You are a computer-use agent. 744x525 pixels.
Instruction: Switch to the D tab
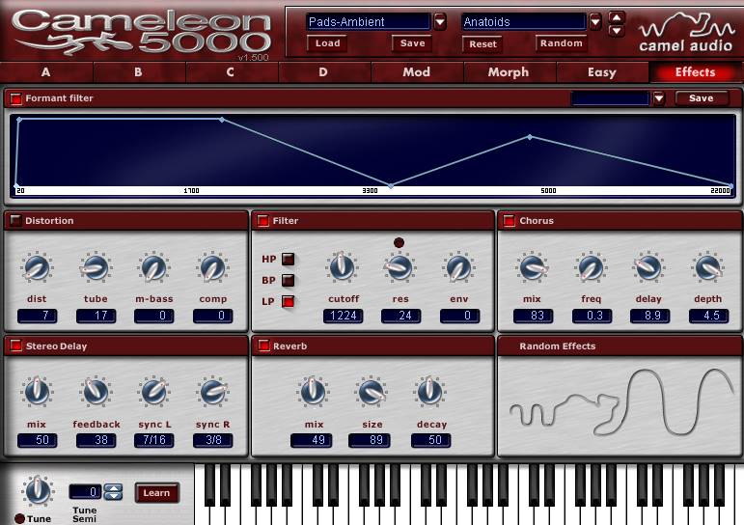tap(323, 72)
